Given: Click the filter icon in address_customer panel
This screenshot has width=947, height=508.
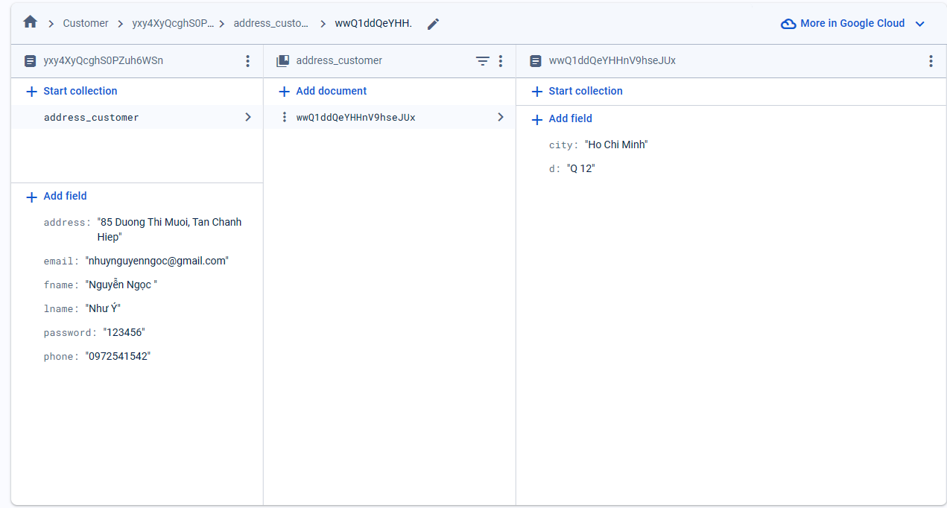Looking at the screenshot, I should (x=483, y=61).
